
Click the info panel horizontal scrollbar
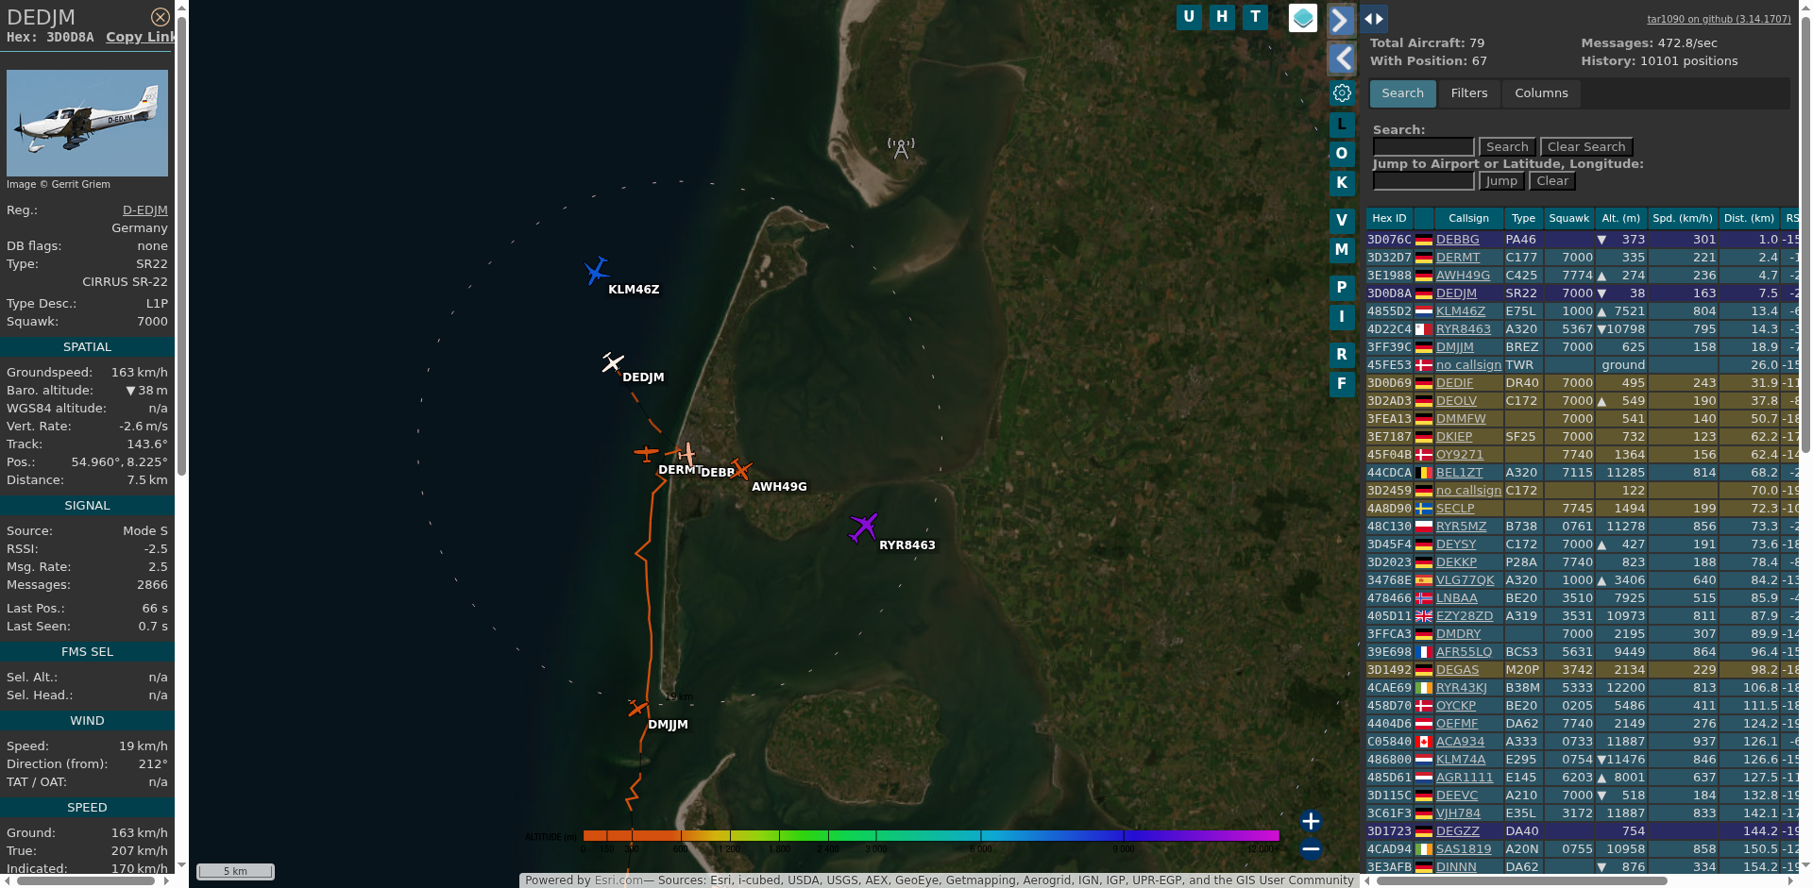(85, 881)
